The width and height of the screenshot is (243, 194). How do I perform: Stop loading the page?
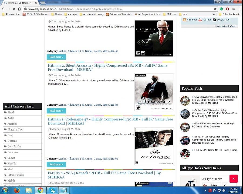(x=14, y=9)
